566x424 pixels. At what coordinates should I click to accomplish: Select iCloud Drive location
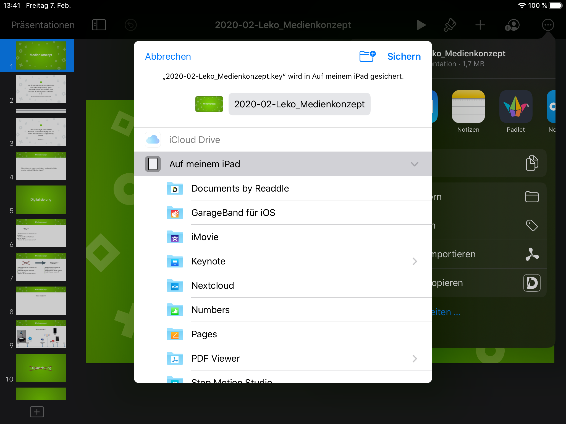[x=283, y=140]
